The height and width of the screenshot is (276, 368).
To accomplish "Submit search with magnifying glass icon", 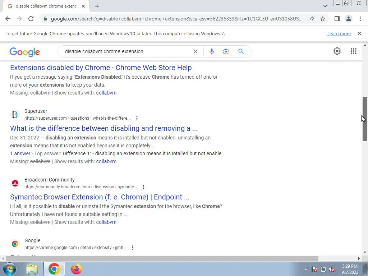I will click(x=241, y=51).
